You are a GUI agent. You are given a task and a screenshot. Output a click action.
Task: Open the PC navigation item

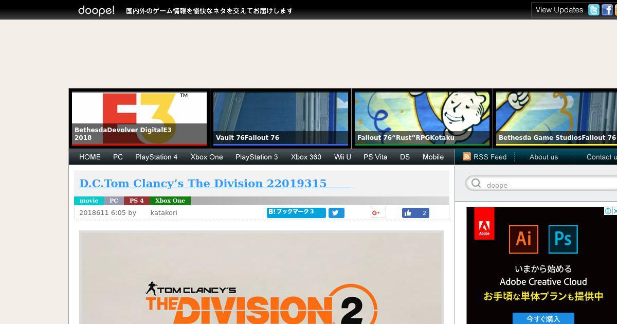point(118,157)
